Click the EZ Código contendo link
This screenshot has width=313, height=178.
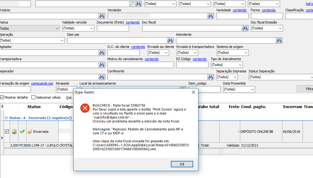point(199,59)
